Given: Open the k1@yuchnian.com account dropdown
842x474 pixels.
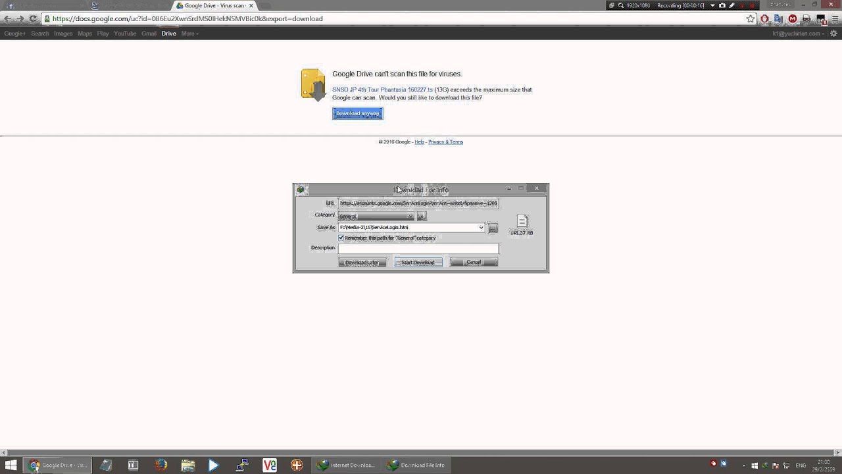Looking at the screenshot, I should [x=799, y=34].
